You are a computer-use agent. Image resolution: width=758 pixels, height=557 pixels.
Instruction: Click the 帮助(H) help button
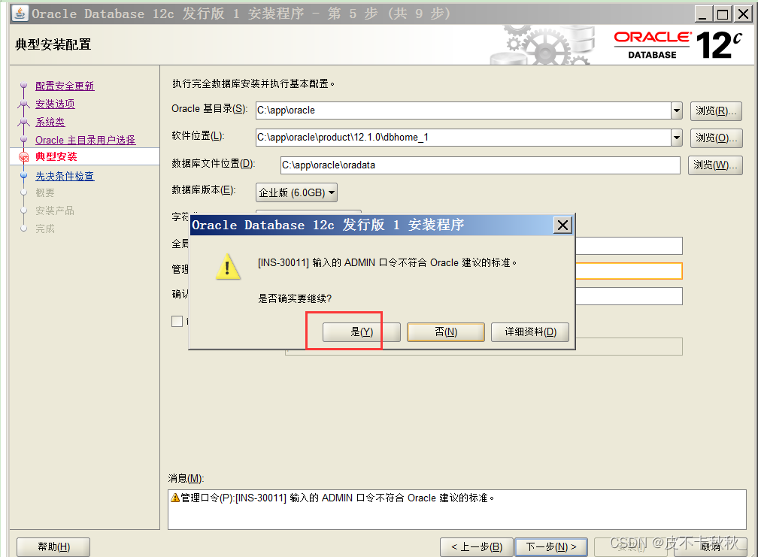pyautogui.click(x=53, y=547)
